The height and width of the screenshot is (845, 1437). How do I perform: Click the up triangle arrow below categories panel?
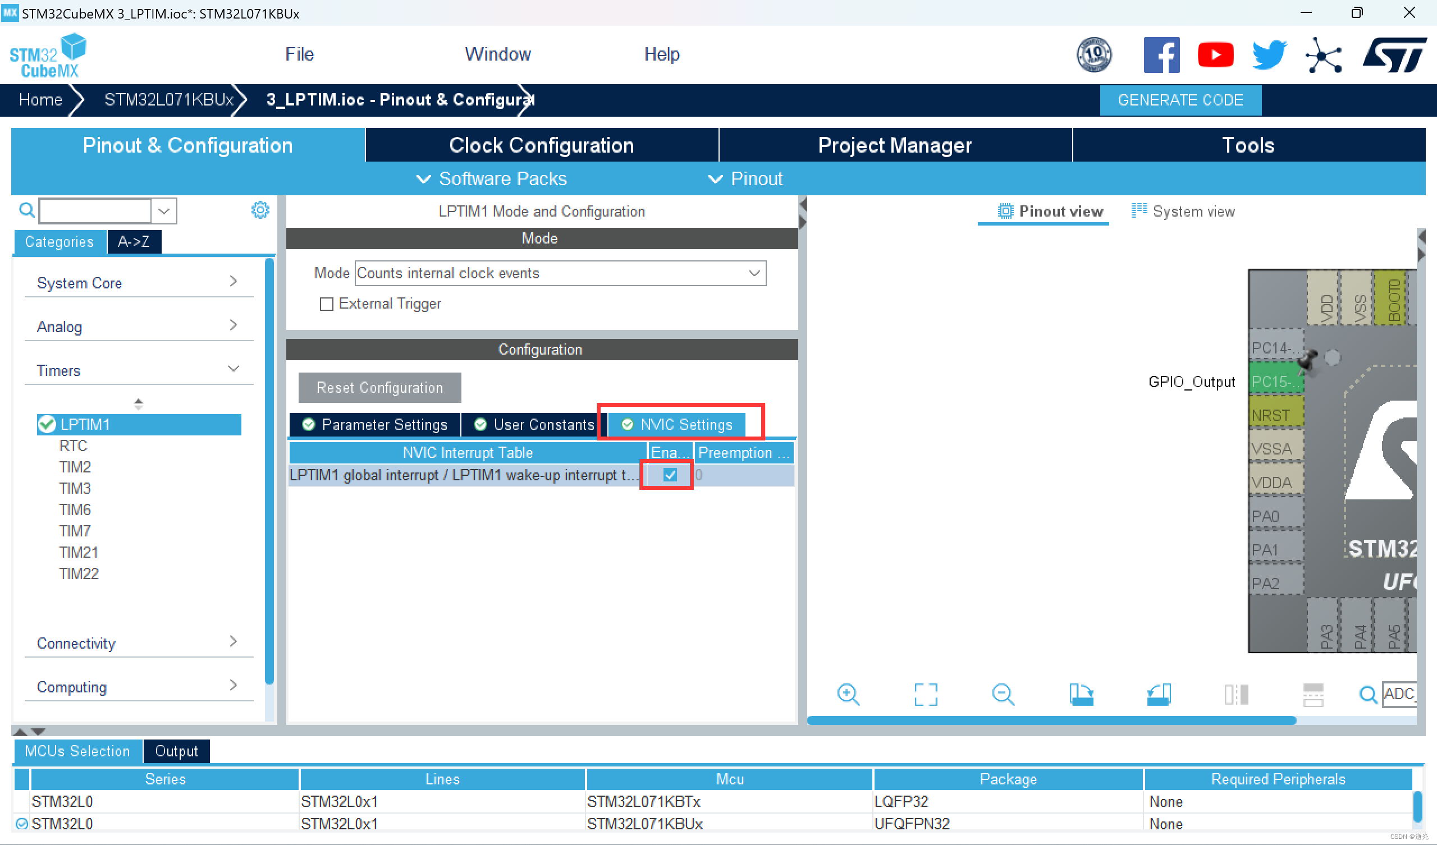20,731
